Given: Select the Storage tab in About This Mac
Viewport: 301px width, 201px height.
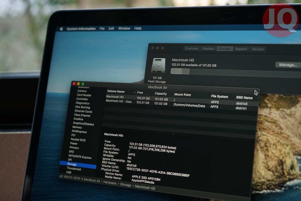Looking at the screenshot, I should (x=224, y=49).
